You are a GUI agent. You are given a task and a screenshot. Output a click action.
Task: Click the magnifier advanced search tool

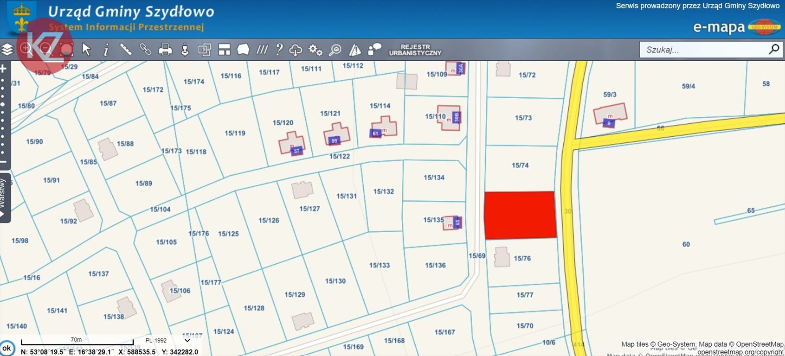coord(335,50)
